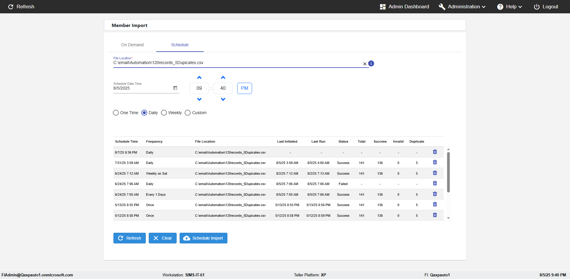Select the Custom frequency option
The width and height of the screenshot is (570, 279).
click(188, 113)
